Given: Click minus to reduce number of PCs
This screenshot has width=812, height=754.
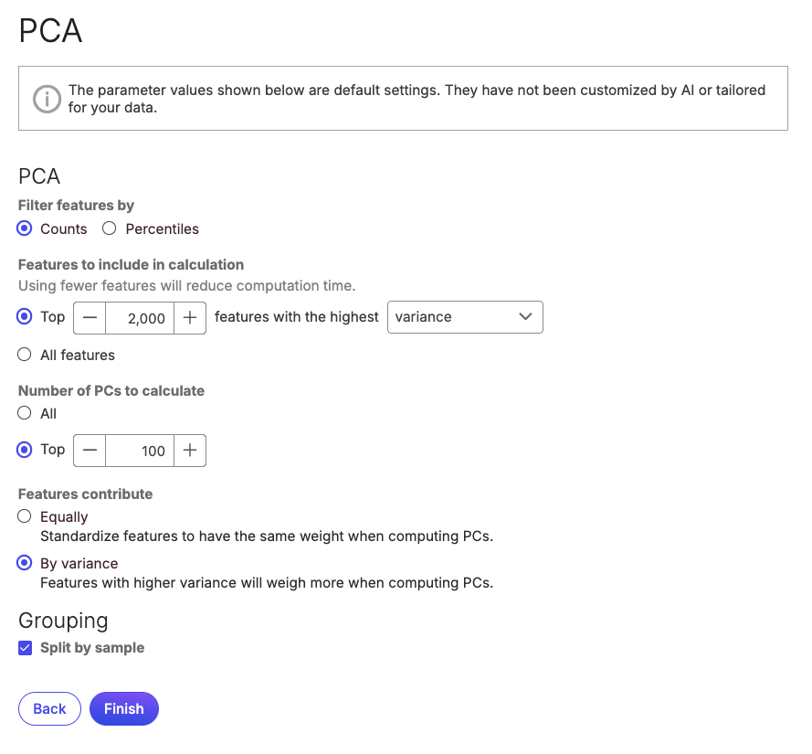Looking at the screenshot, I should click(90, 450).
